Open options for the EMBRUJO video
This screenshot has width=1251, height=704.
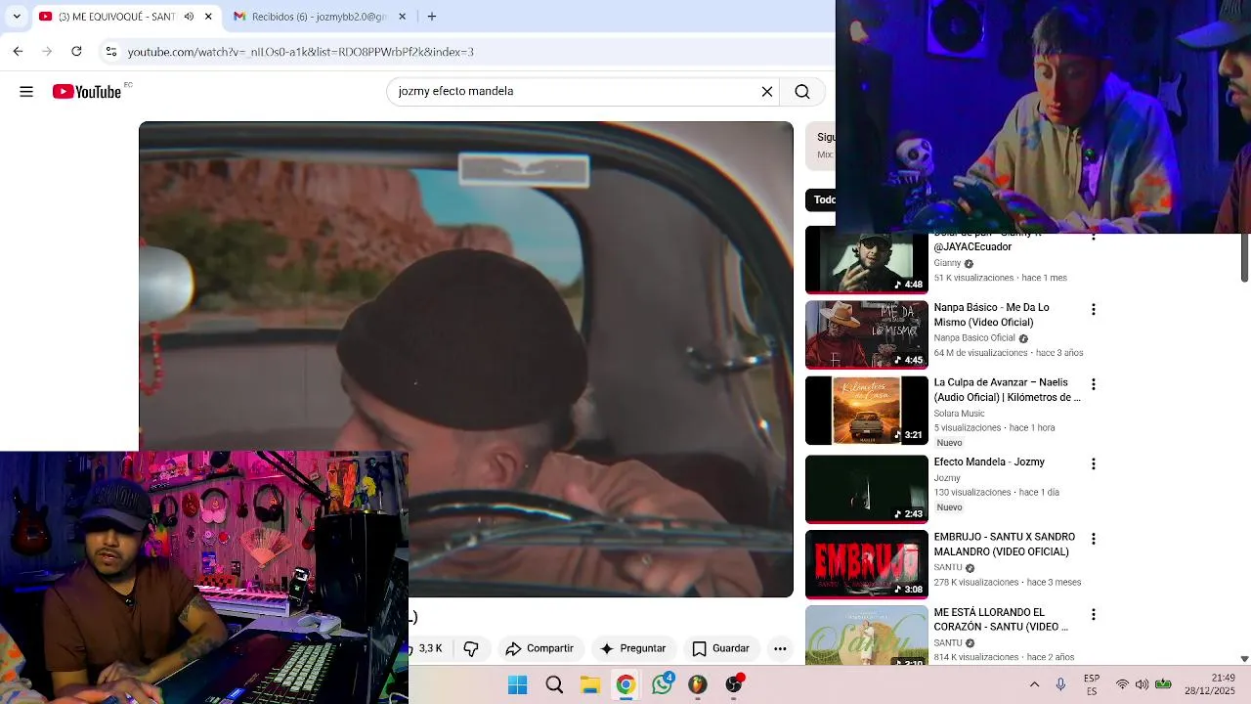pos(1094,540)
